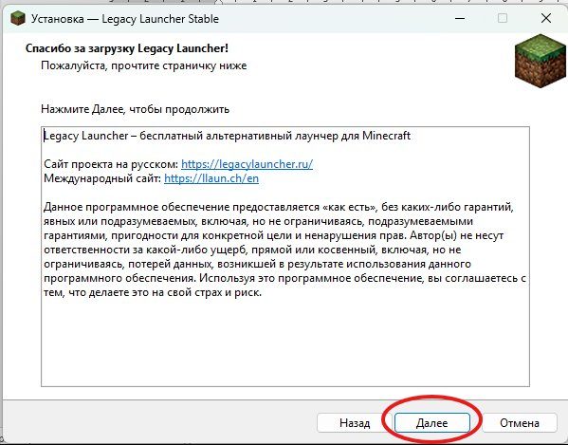568x445 pixels.
Task: Click the empty space below the disclaimer text
Action: coord(285,343)
